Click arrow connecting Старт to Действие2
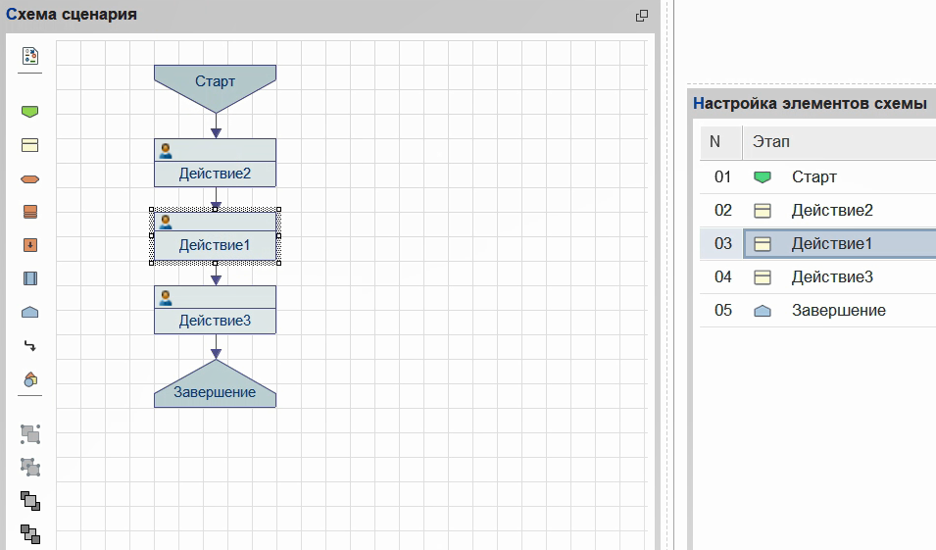 tap(216, 126)
